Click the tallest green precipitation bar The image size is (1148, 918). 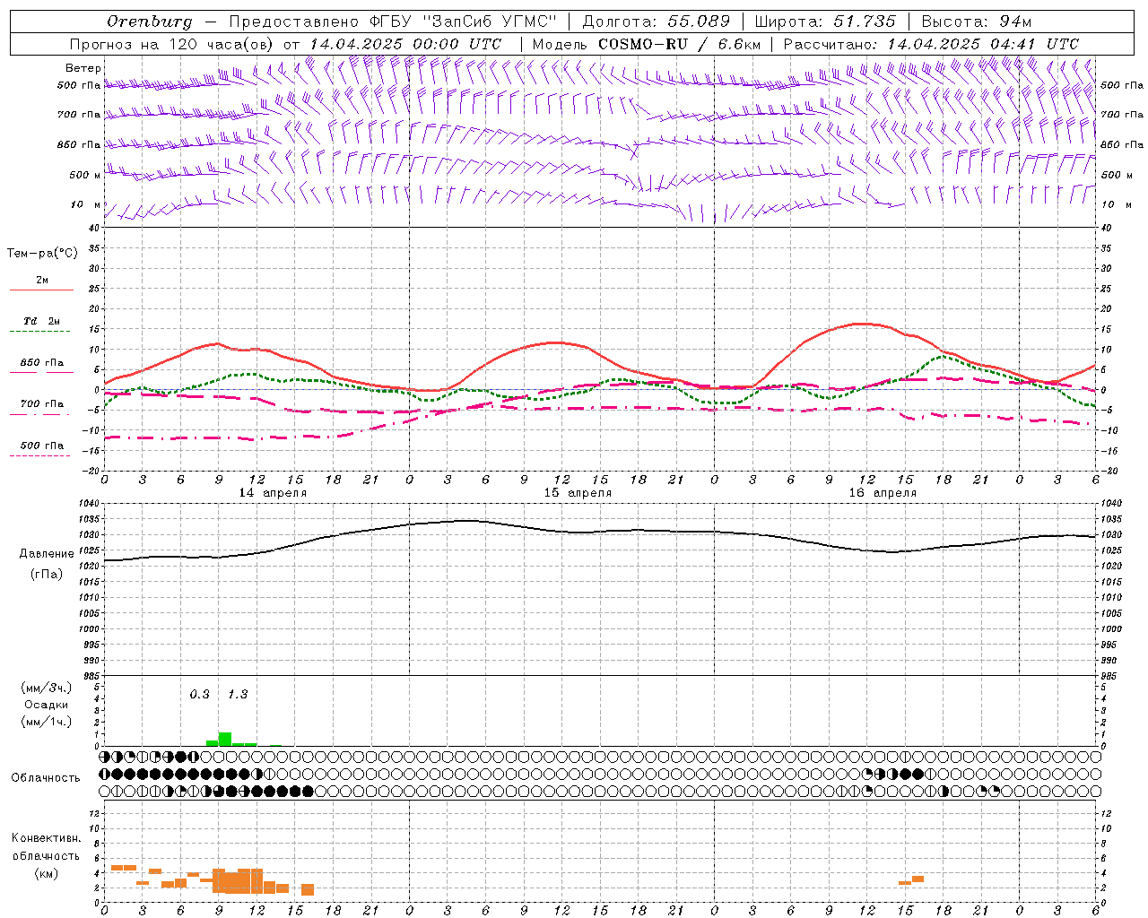tap(225, 739)
